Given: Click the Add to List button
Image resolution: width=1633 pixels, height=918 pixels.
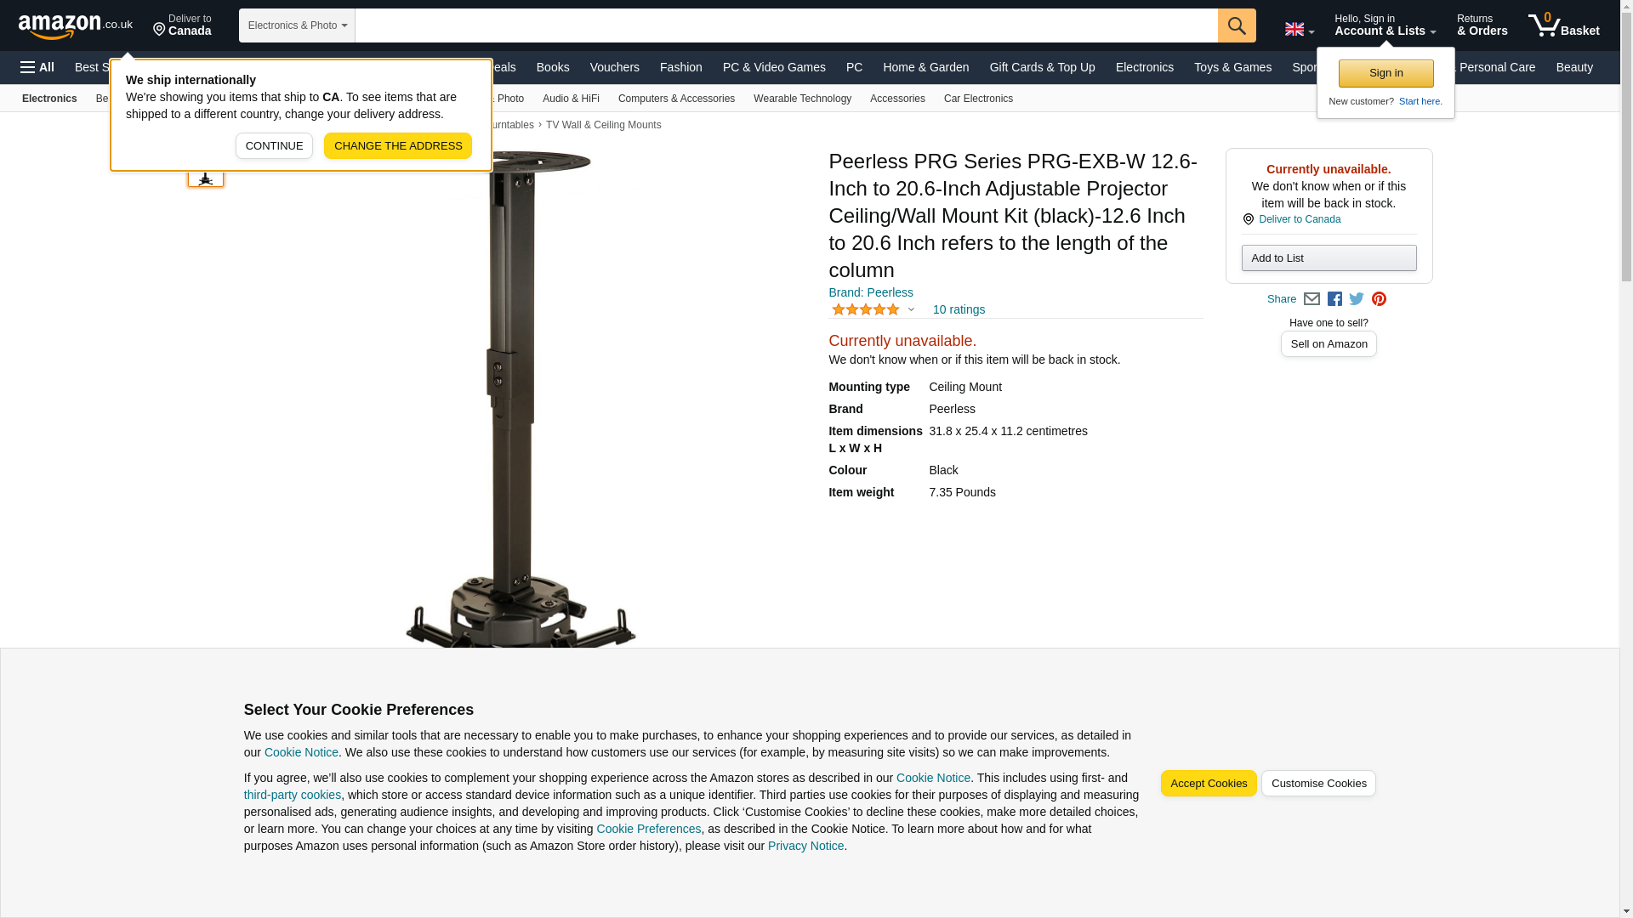Looking at the screenshot, I should tap(1329, 258).
